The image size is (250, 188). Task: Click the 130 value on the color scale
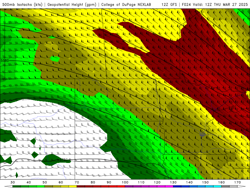click(x=173, y=182)
